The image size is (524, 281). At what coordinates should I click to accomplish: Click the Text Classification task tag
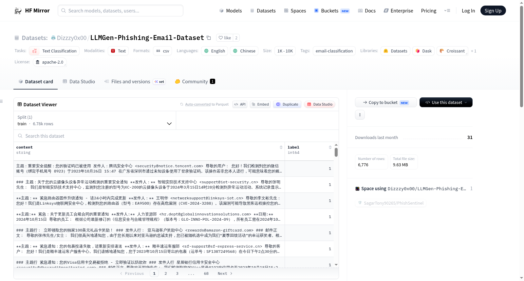[x=54, y=51]
